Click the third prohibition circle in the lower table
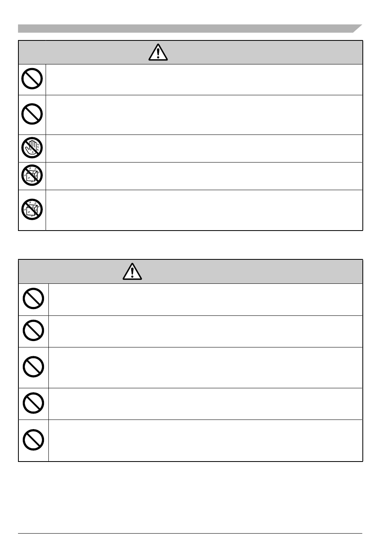This screenshot has width=380, height=550. pos(33,367)
